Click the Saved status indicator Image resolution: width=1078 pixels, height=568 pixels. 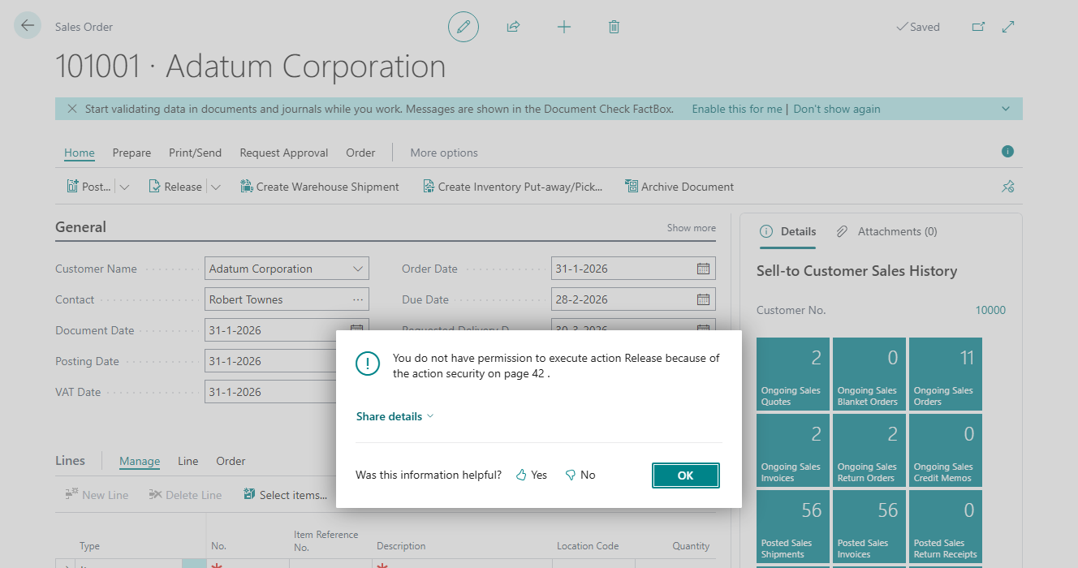click(918, 27)
